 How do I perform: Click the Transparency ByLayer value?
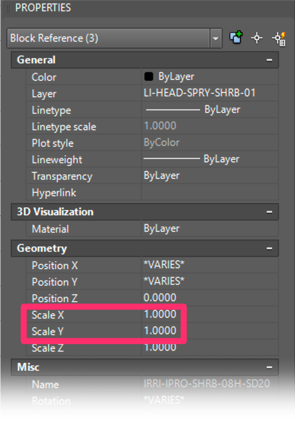click(x=161, y=175)
